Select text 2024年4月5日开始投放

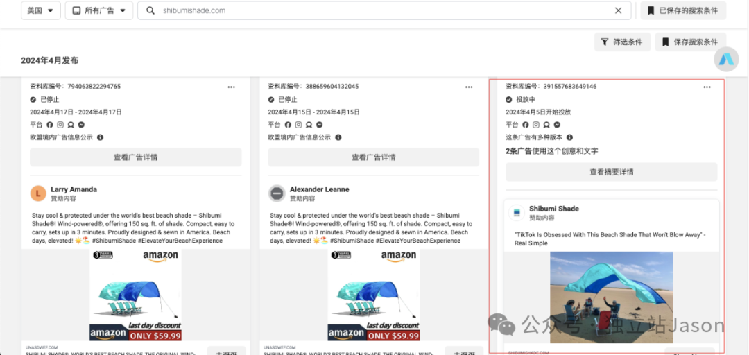coord(538,112)
